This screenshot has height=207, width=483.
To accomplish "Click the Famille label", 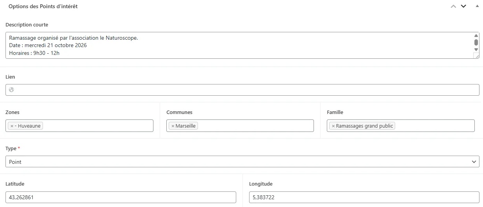I will (335, 112).
